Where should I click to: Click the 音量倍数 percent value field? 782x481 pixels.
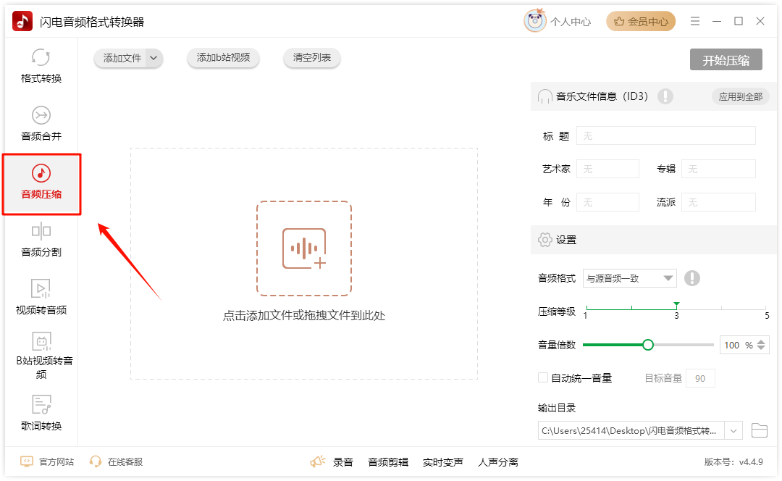737,346
